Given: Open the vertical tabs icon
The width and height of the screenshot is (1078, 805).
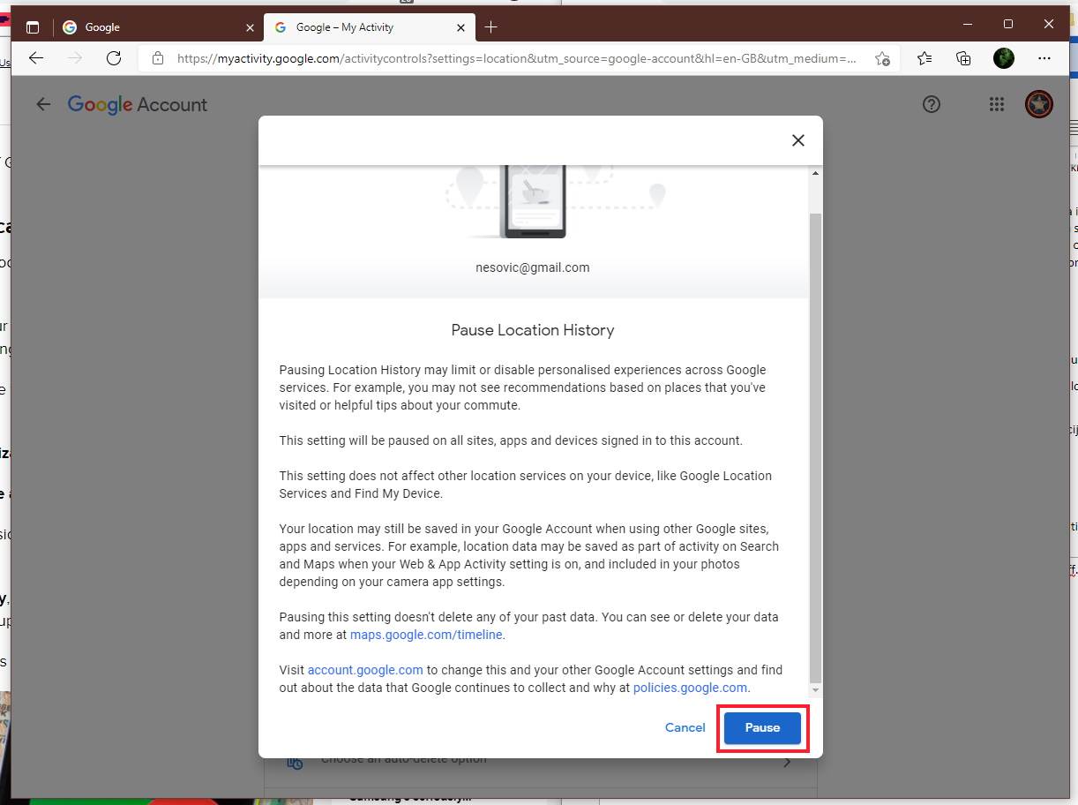Looking at the screenshot, I should tap(33, 26).
